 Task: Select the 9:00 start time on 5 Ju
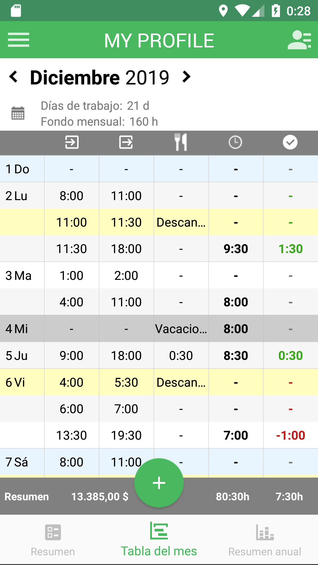coord(72,355)
